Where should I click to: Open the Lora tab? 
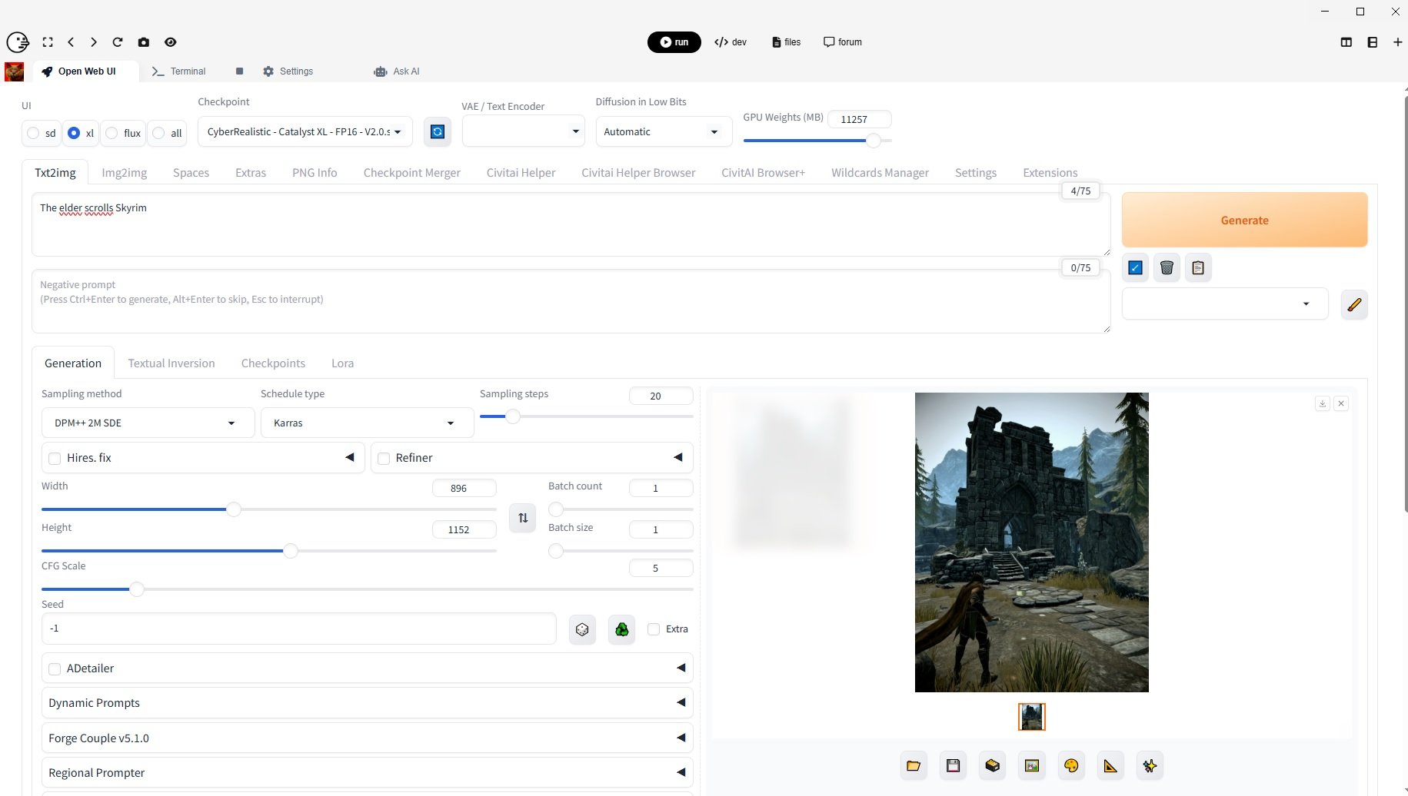click(342, 363)
